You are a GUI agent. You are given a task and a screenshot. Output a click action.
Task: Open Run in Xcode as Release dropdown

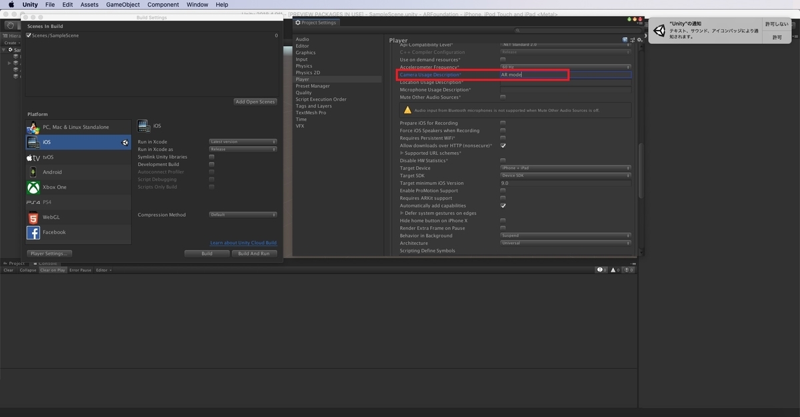pos(243,149)
